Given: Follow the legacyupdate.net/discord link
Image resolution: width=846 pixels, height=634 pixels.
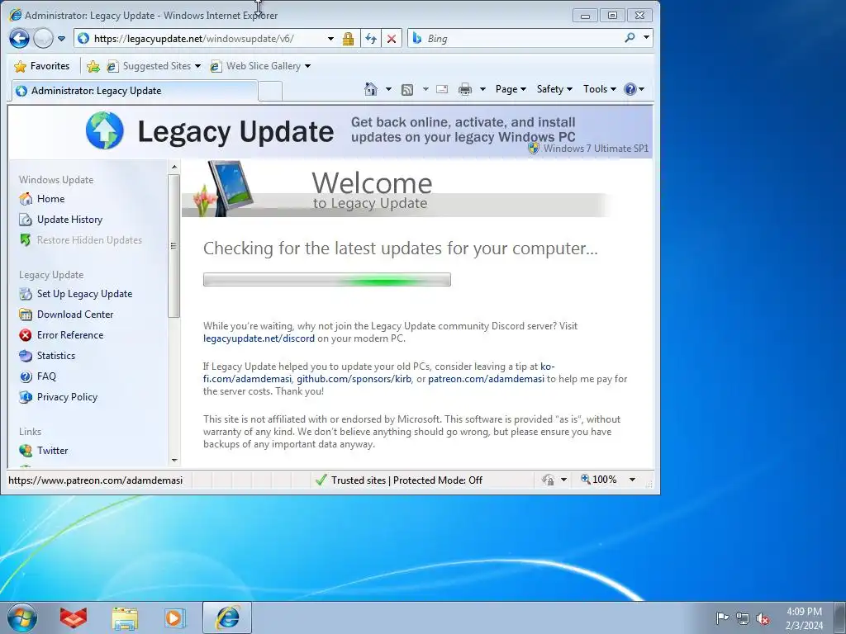Looking at the screenshot, I should [259, 338].
